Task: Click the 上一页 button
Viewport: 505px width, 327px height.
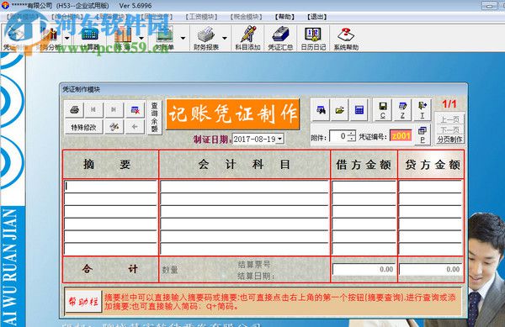Action: point(449,119)
